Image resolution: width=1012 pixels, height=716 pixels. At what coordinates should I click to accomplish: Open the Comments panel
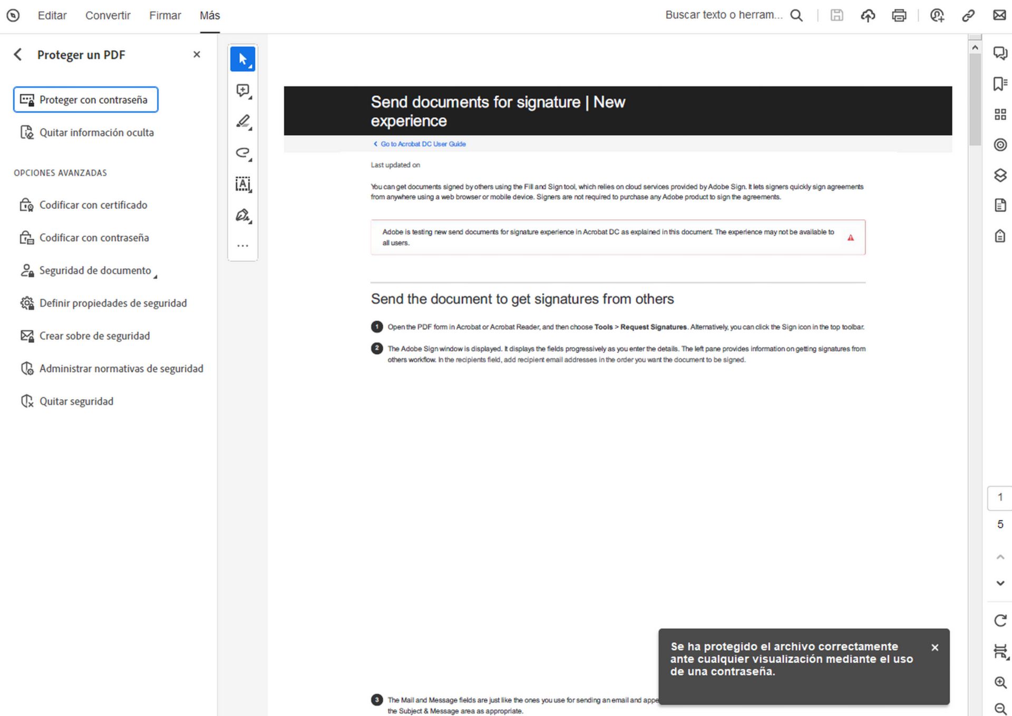point(999,53)
